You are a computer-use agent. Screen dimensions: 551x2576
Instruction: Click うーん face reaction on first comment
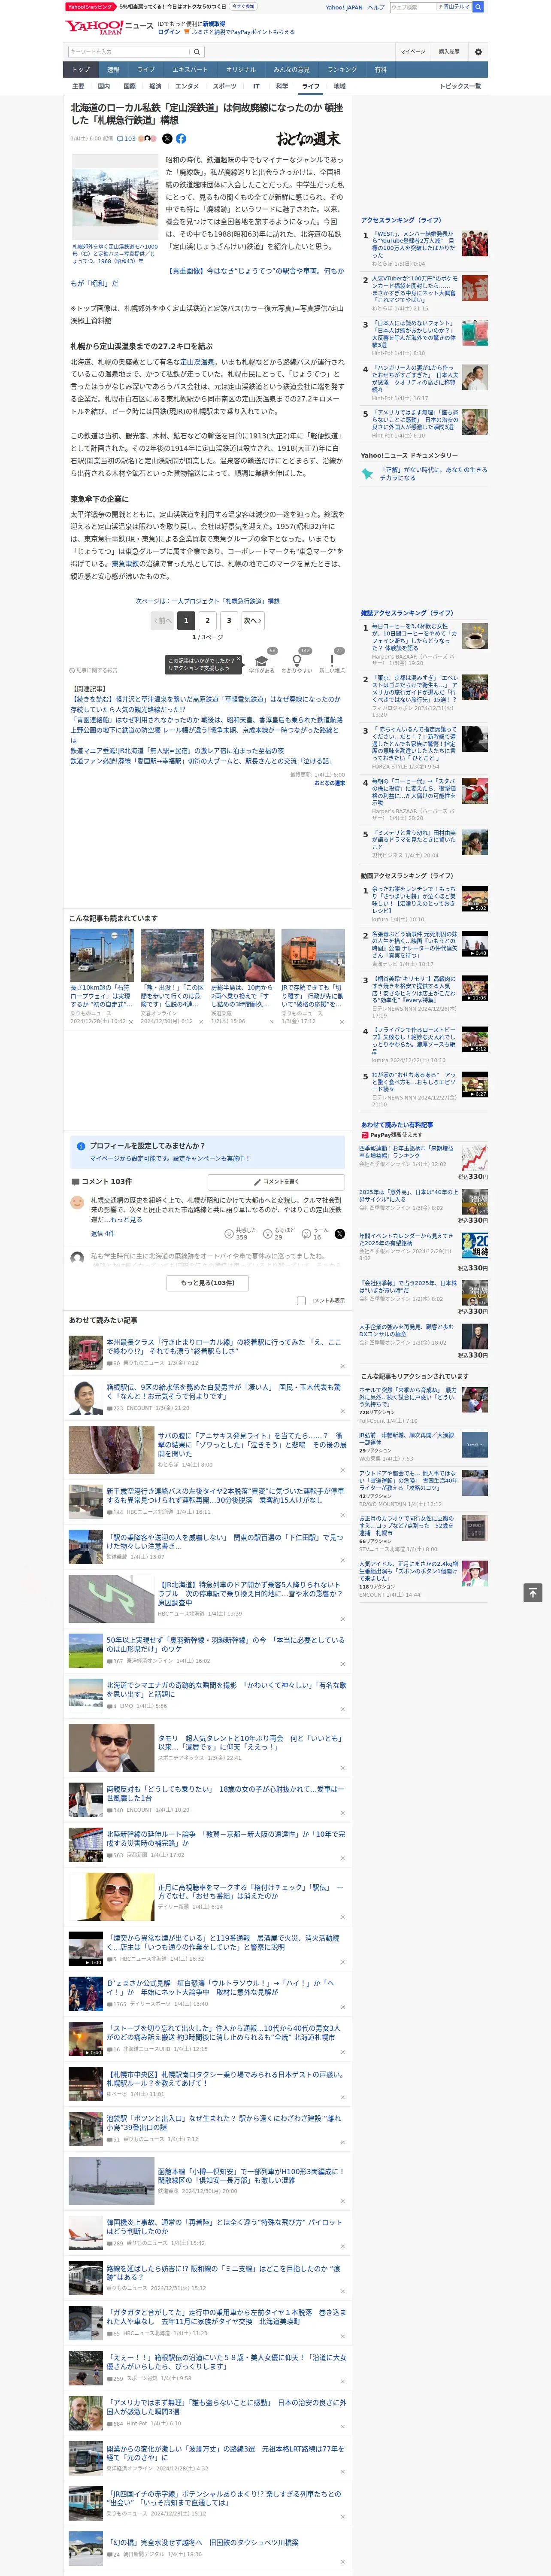tap(316, 1234)
